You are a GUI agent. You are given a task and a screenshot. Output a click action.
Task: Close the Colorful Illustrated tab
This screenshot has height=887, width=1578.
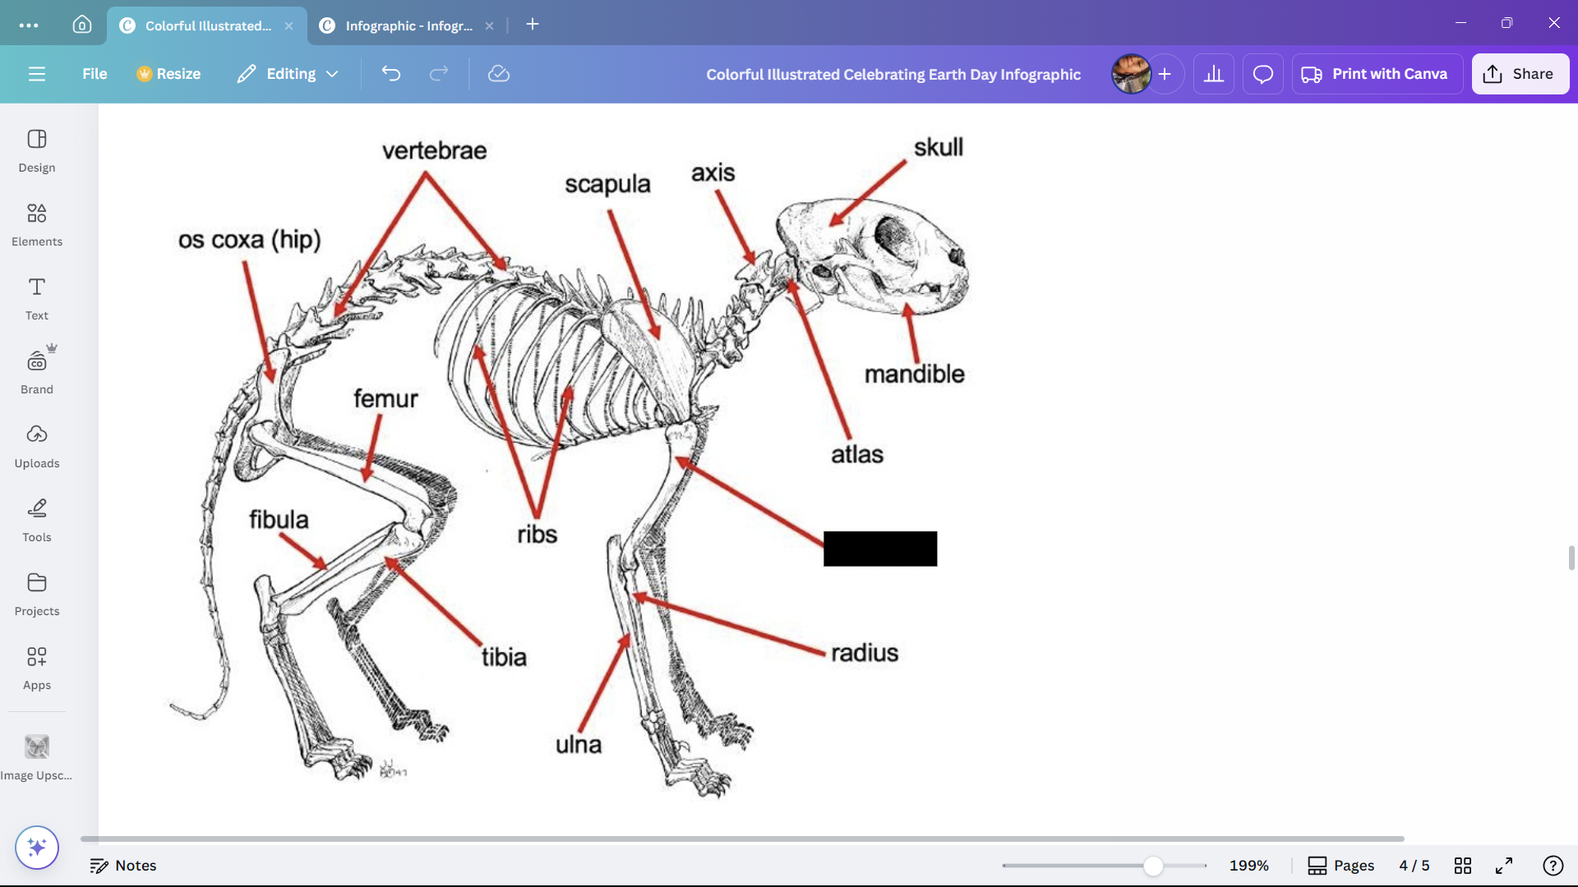(289, 25)
